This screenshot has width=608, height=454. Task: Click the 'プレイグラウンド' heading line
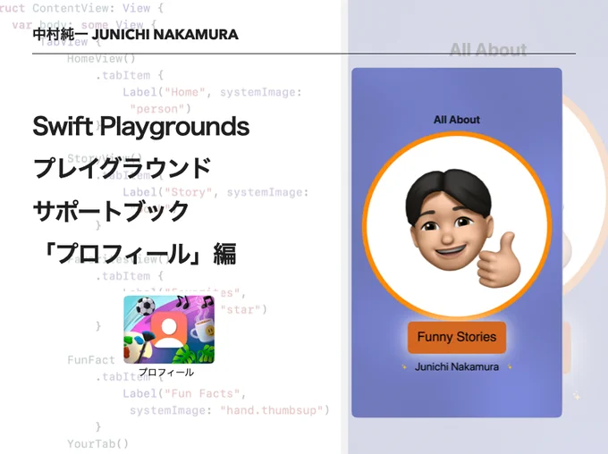(122, 168)
